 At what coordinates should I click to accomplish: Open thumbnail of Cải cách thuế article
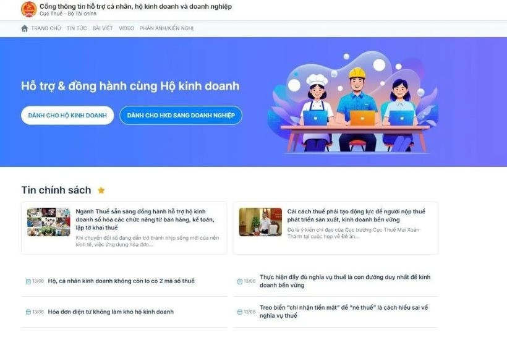tap(260, 222)
